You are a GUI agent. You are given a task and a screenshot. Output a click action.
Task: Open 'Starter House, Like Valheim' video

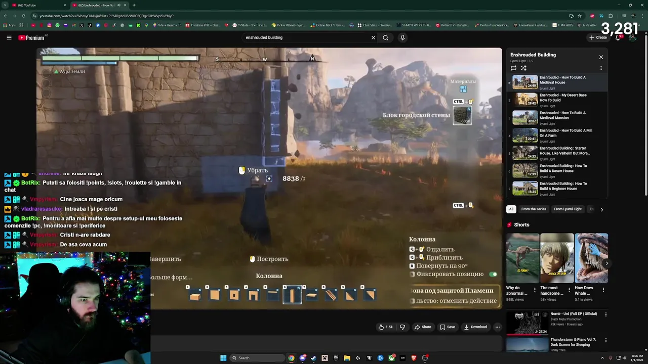click(x=557, y=153)
